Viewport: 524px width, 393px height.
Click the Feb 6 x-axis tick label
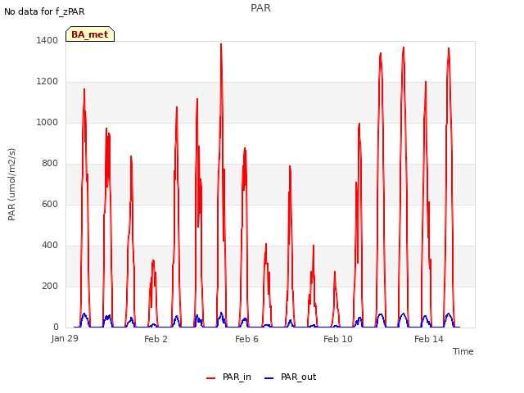coord(246,339)
